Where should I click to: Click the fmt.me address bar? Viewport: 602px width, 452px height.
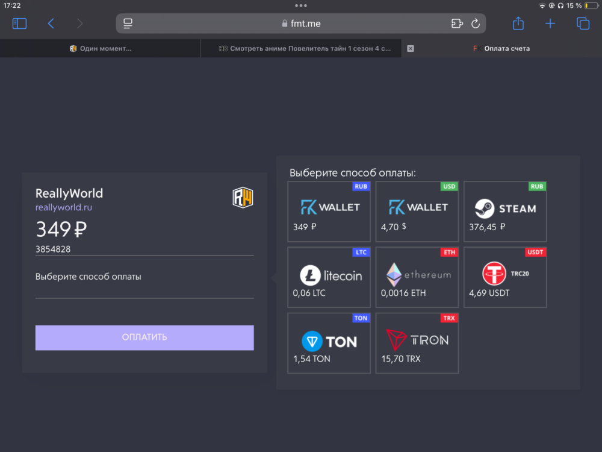point(301,24)
